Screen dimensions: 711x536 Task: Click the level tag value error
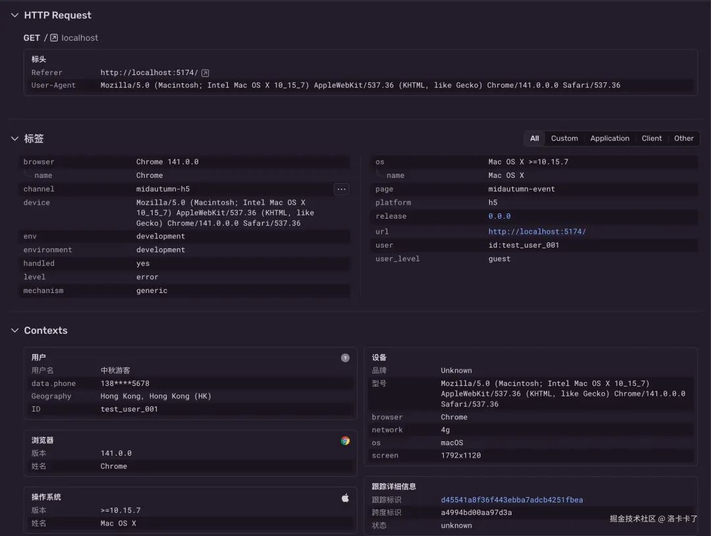[x=147, y=277]
